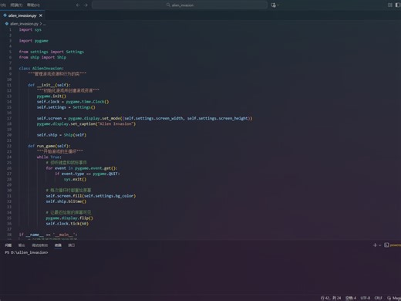The height and width of the screenshot is (301, 401).
Task: Close the alien_invasion.py tab
Action: point(41,15)
